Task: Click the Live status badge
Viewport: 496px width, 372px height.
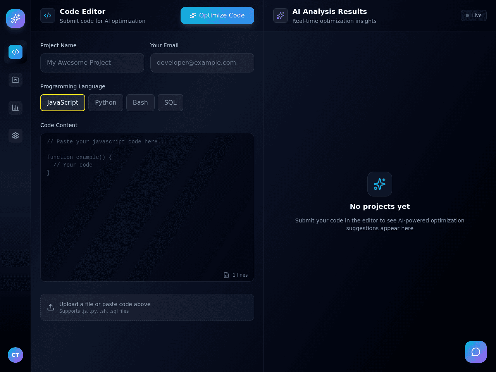Action: tap(474, 15)
